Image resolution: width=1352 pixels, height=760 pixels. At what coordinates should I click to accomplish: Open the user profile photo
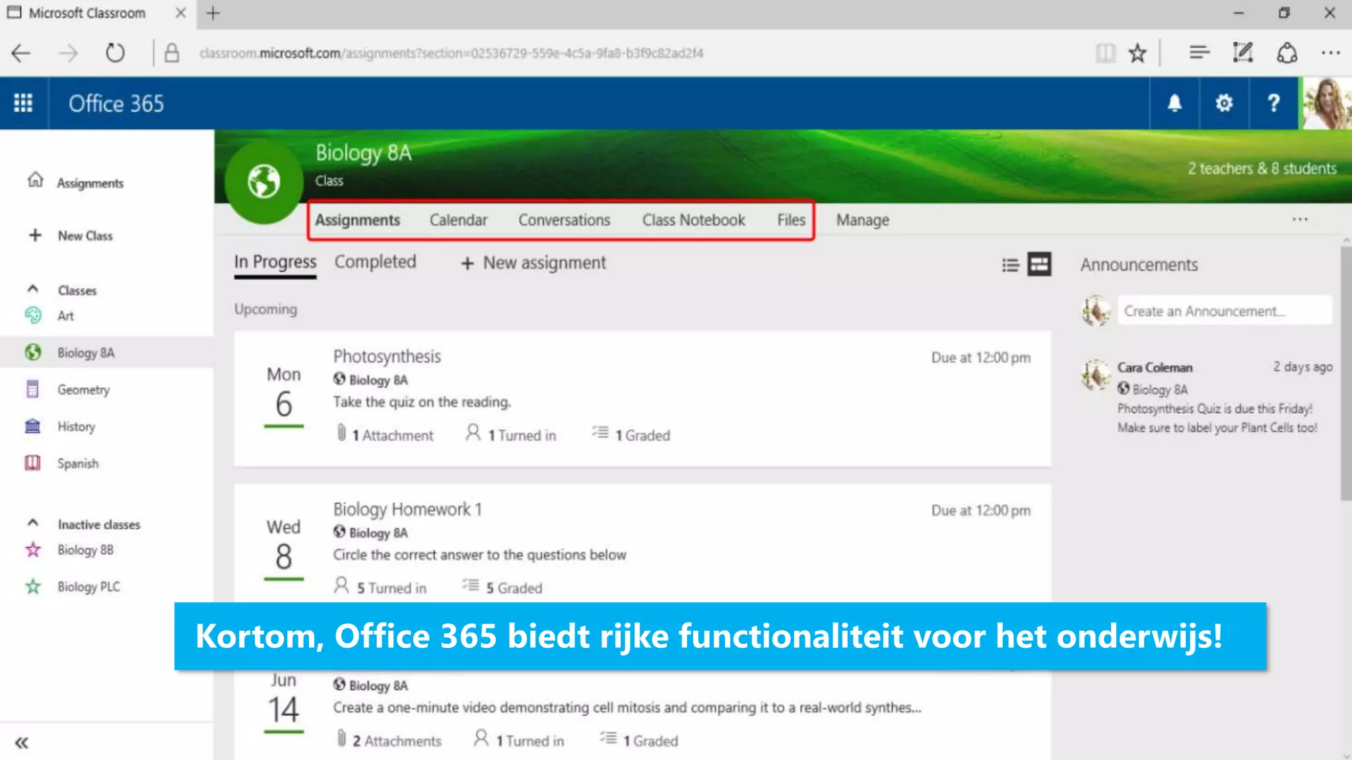coord(1326,103)
